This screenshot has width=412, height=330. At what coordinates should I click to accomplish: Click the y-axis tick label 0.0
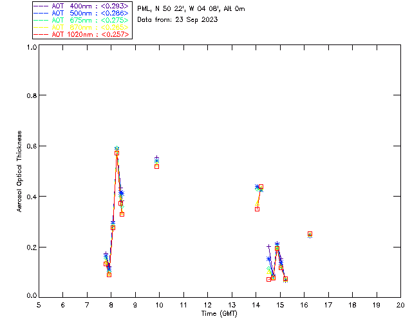tap(32, 295)
